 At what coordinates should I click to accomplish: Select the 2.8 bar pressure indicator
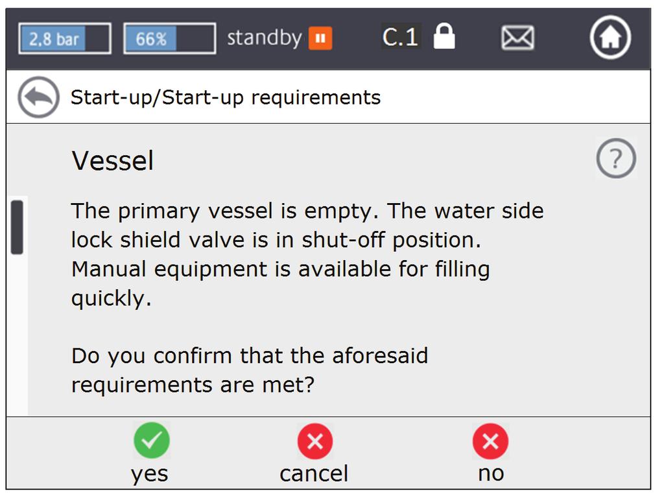tap(65, 38)
